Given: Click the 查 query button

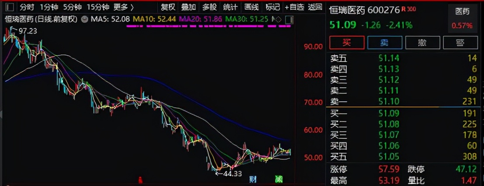Looking at the screenshot, I should 460,42.
